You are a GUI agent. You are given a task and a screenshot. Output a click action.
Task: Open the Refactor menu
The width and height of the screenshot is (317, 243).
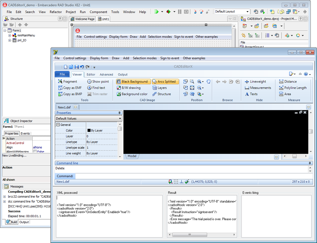(56, 12)
